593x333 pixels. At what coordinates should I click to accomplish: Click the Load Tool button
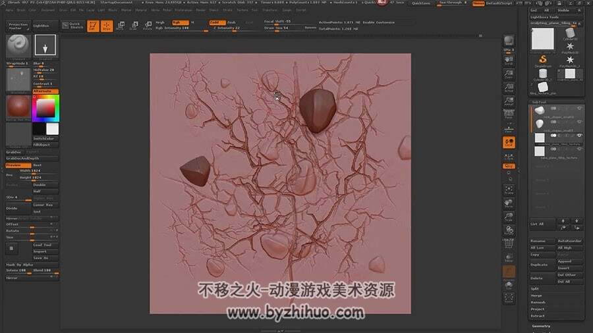click(45, 245)
